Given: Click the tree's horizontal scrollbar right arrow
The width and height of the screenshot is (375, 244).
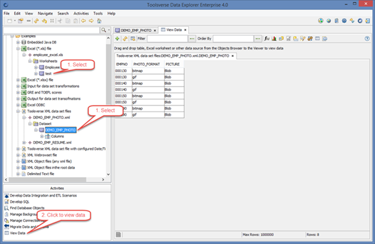Looking at the screenshot, I should [103, 179].
